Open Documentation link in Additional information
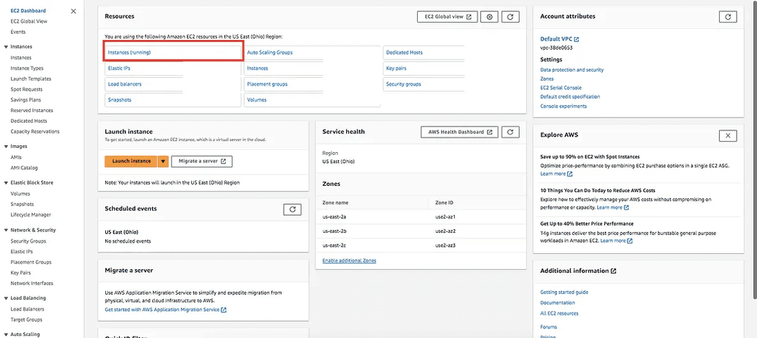Image resolution: width=757 pixels, height=338 pixels. 558,303
